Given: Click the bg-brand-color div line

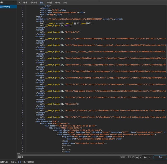Looking at the screenshot, I should pyautogui.click(x=107, y=134).
